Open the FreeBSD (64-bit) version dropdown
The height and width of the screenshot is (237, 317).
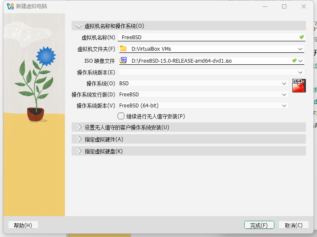click(x=284, y=106)
